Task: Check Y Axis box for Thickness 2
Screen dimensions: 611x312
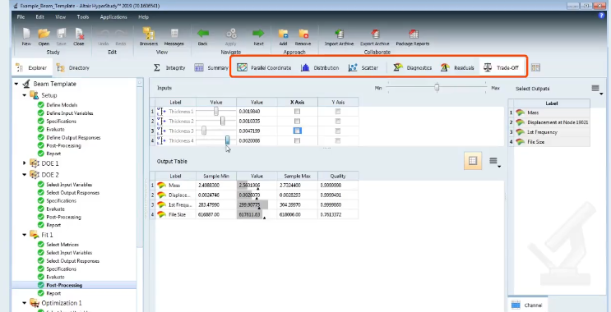Action: pyautogui.click(x=338, y=122)
